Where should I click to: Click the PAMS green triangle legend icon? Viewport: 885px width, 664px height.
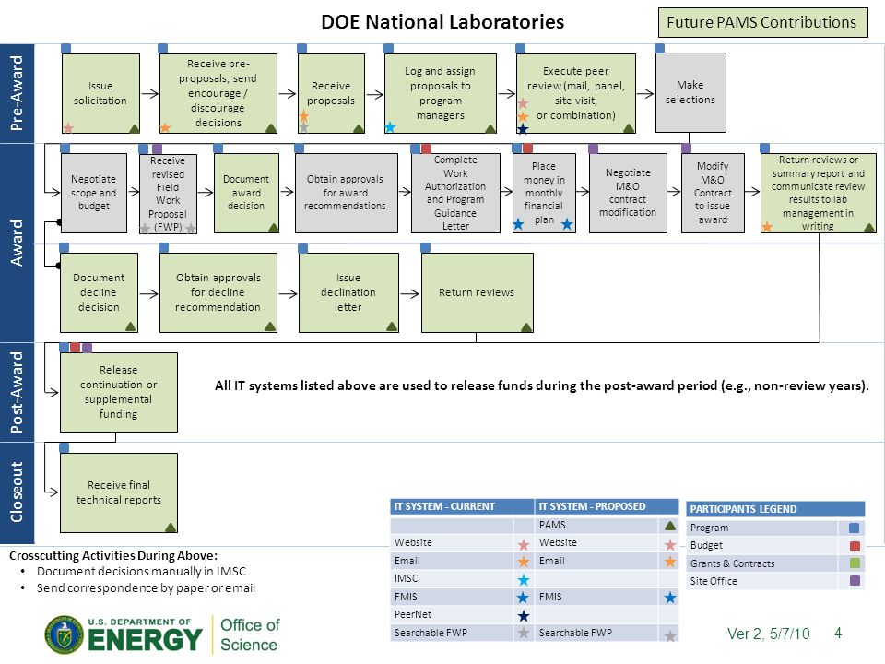(670, 526)
